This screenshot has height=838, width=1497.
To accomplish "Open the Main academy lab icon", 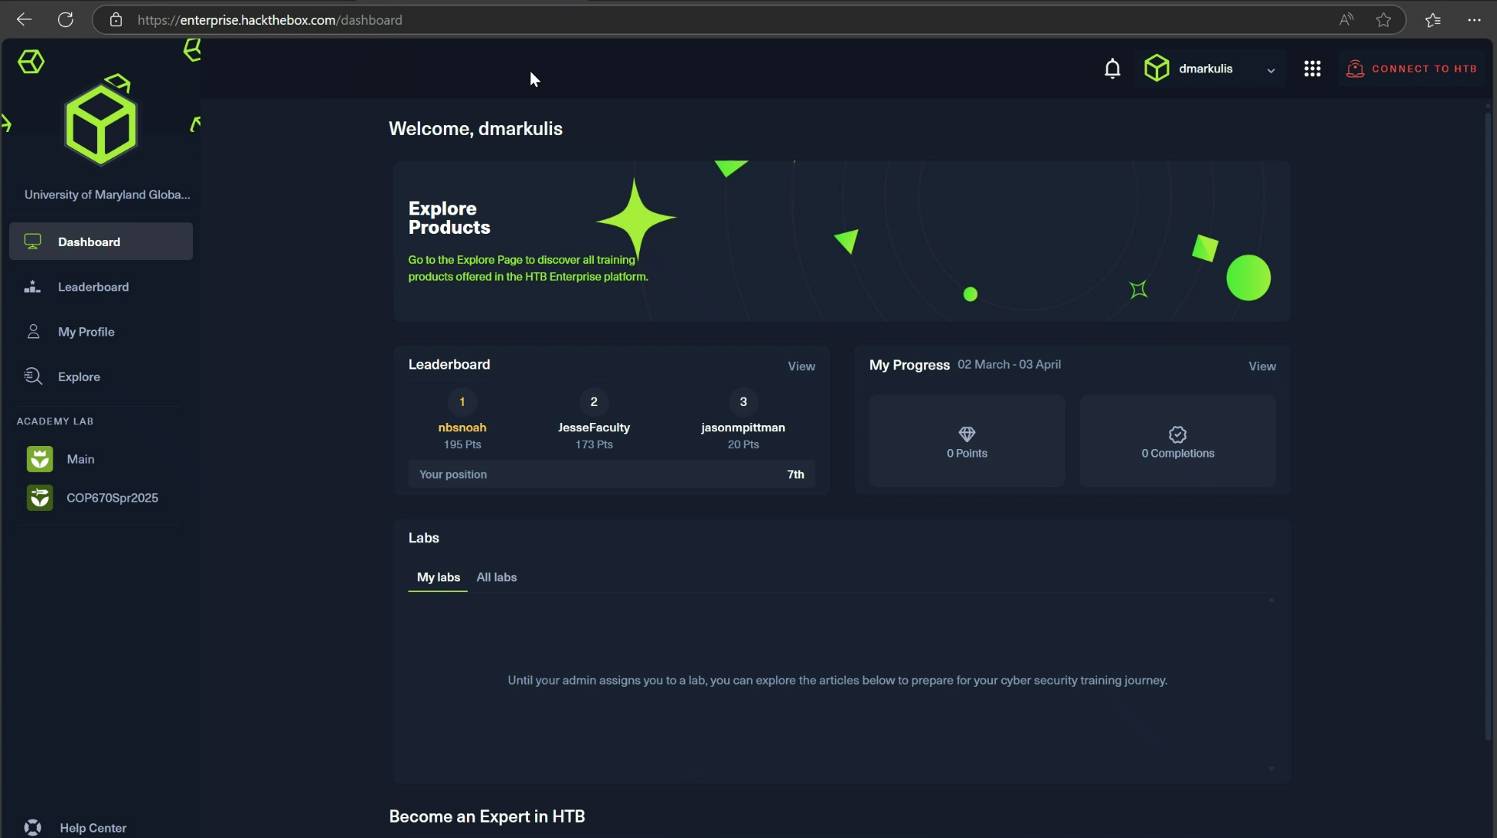I will pos(39,458).
